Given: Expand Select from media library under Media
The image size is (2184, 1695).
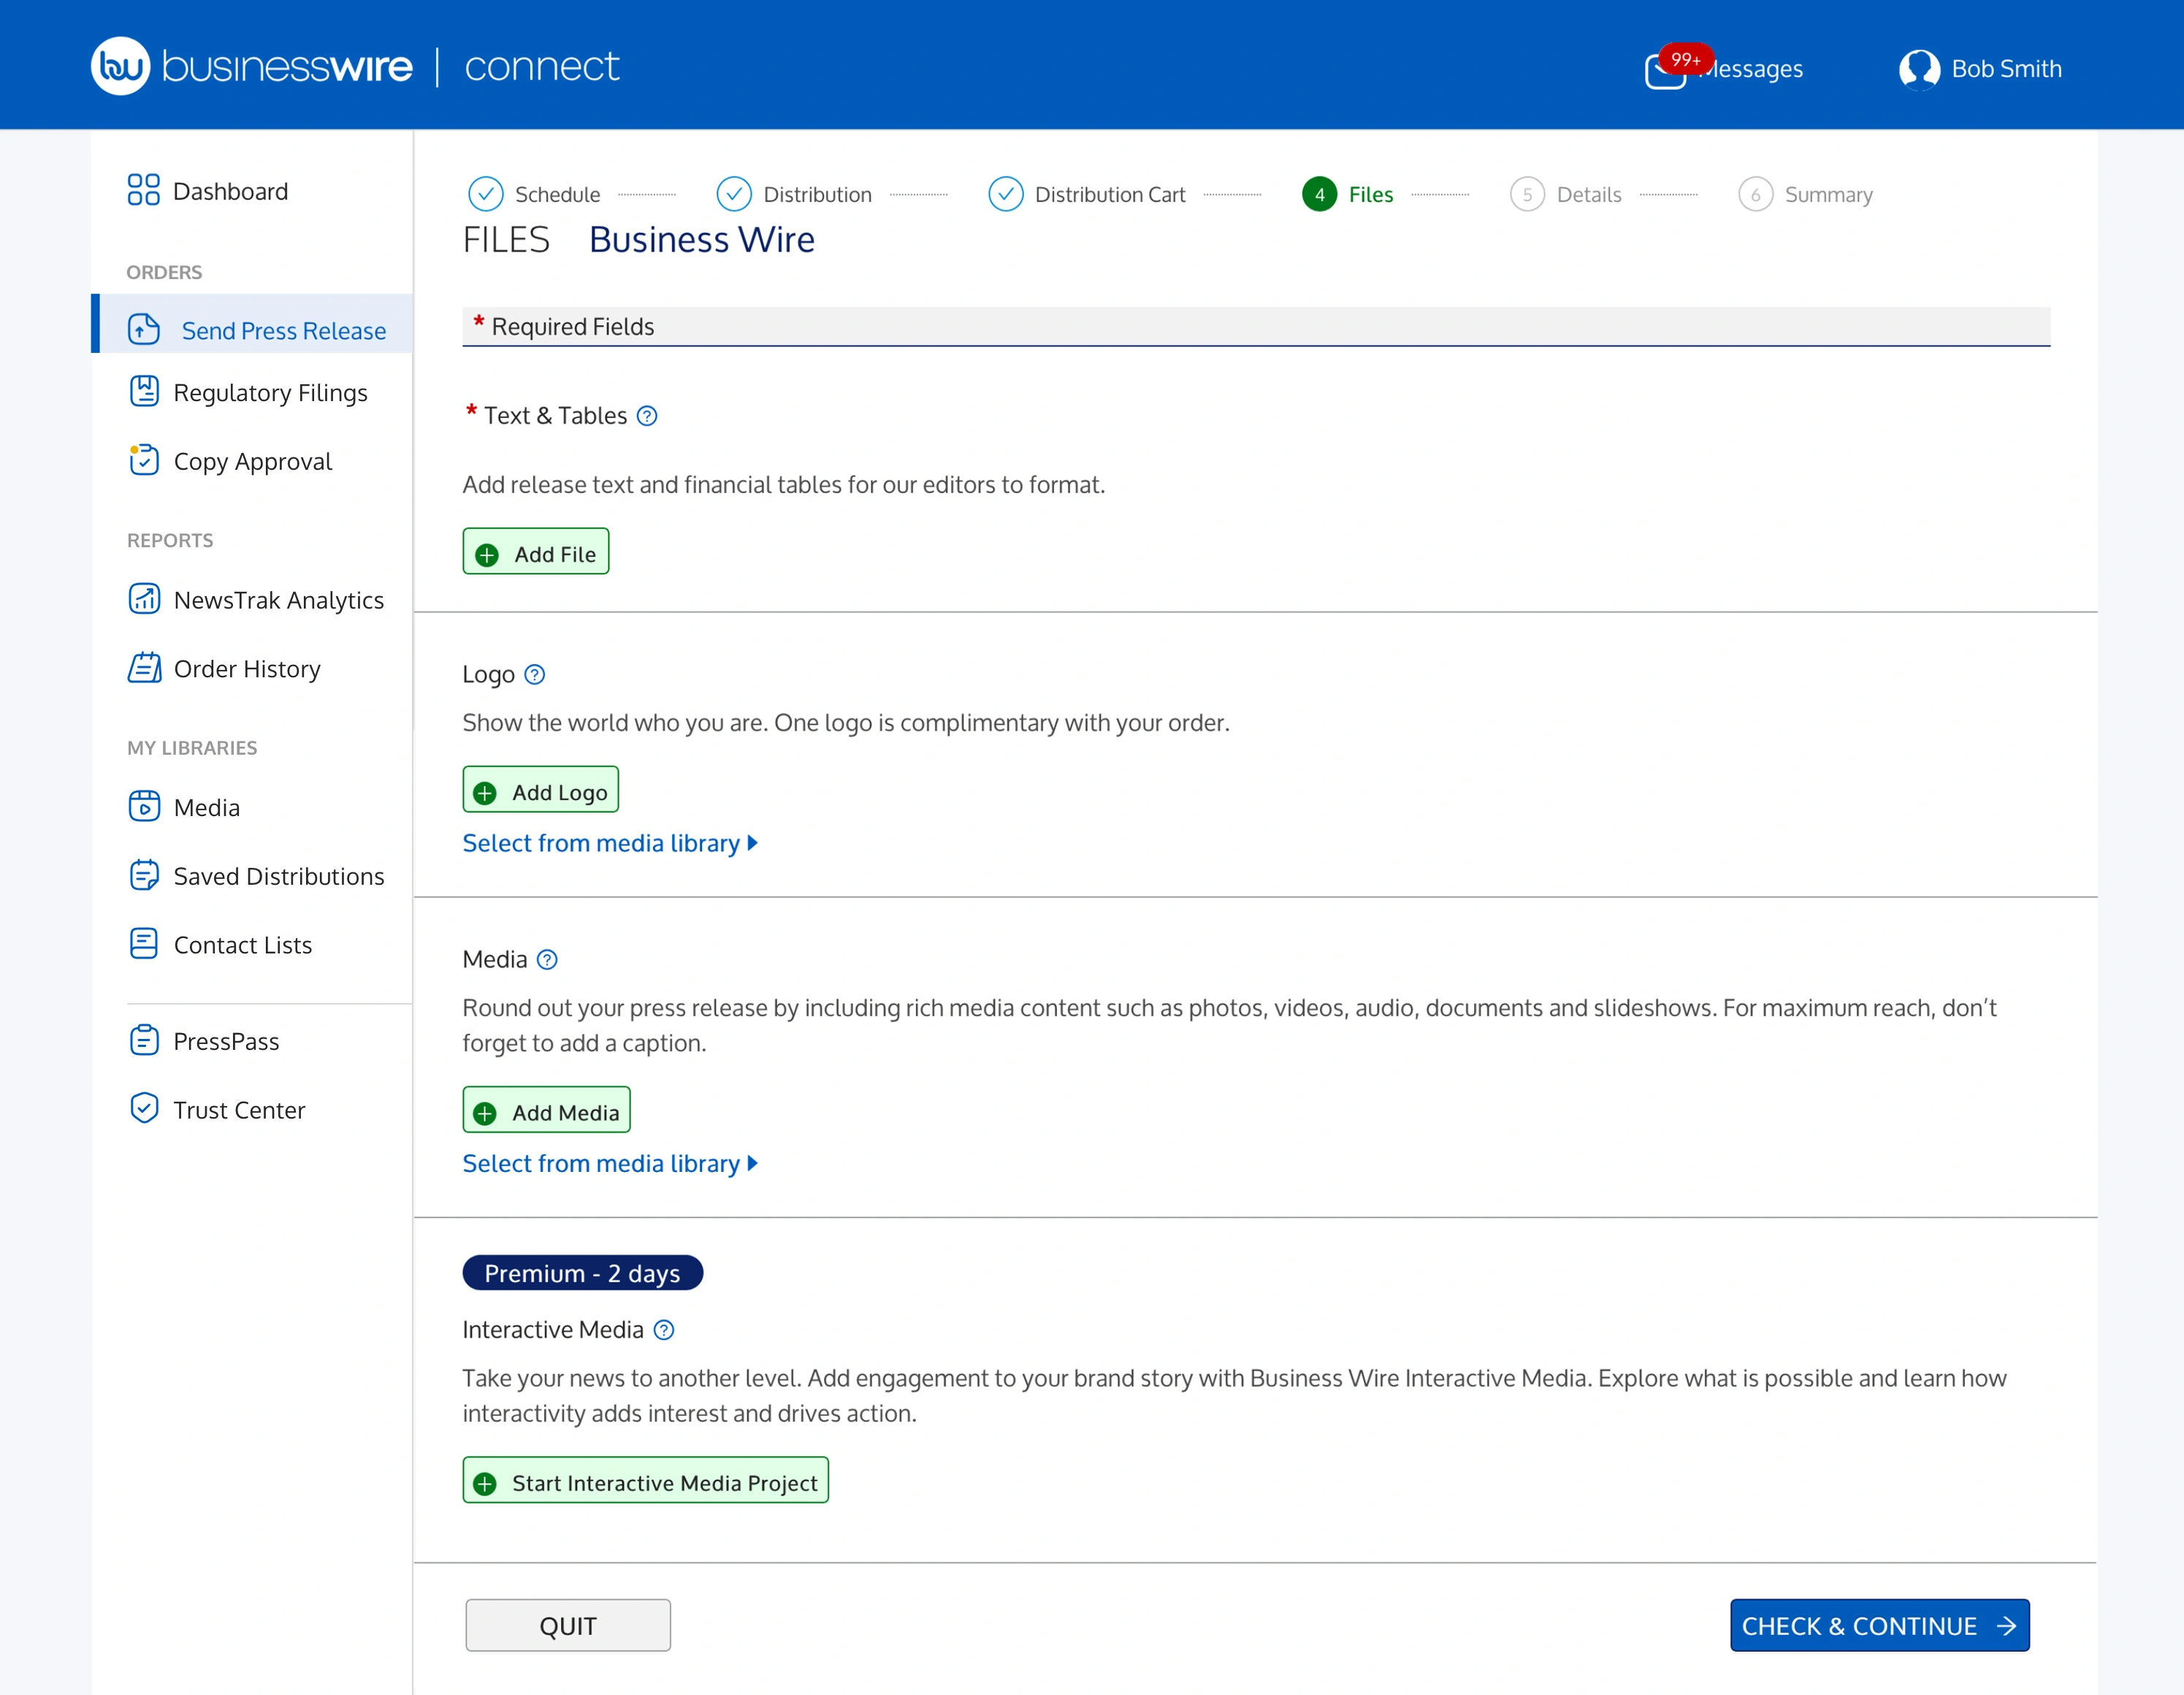Looking at the screenshot, I should click(x=610, y=1164).
